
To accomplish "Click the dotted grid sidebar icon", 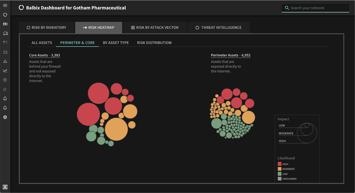I will pos(5,42).
